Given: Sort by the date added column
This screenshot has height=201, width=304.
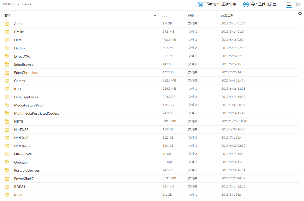Looking at the screenshot, I should coord(227,16).
